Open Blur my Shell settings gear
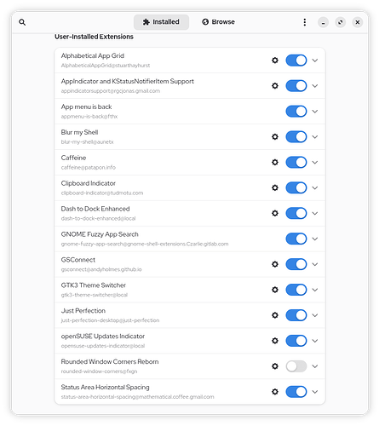379x426 pixels. pos(275,136)
